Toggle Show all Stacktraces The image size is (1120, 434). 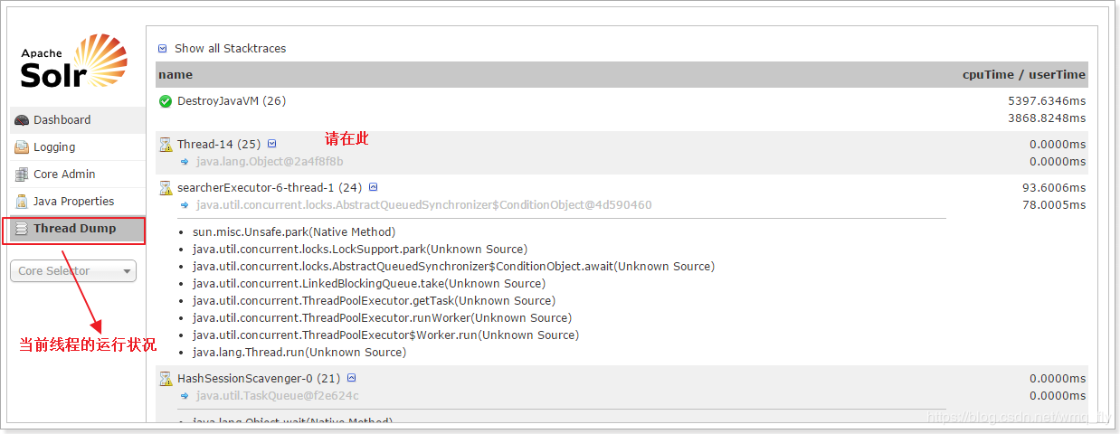coord(222,49)
